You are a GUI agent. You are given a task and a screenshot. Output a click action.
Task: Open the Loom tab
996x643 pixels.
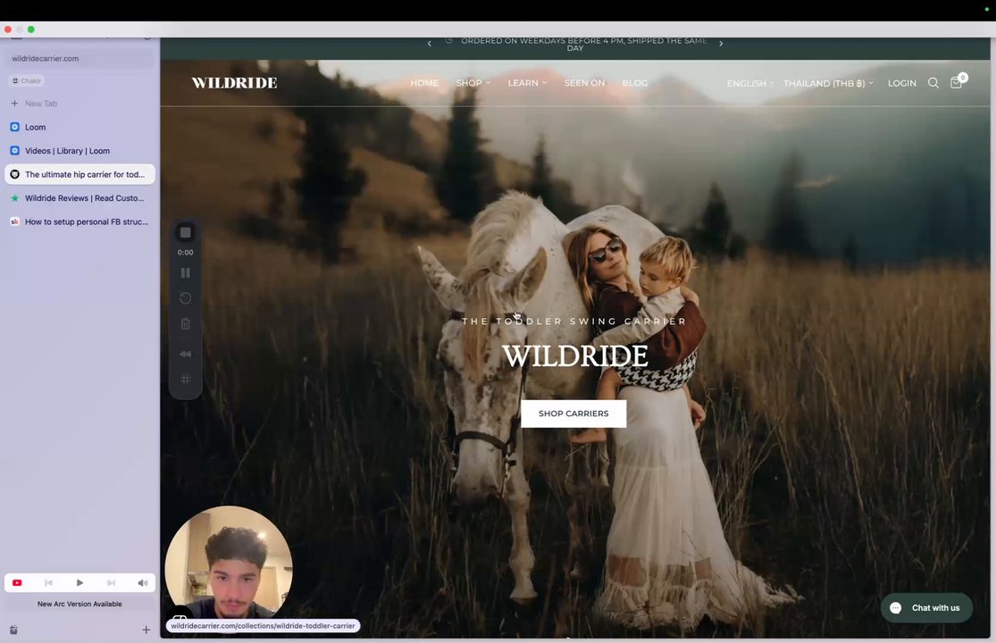80,127
